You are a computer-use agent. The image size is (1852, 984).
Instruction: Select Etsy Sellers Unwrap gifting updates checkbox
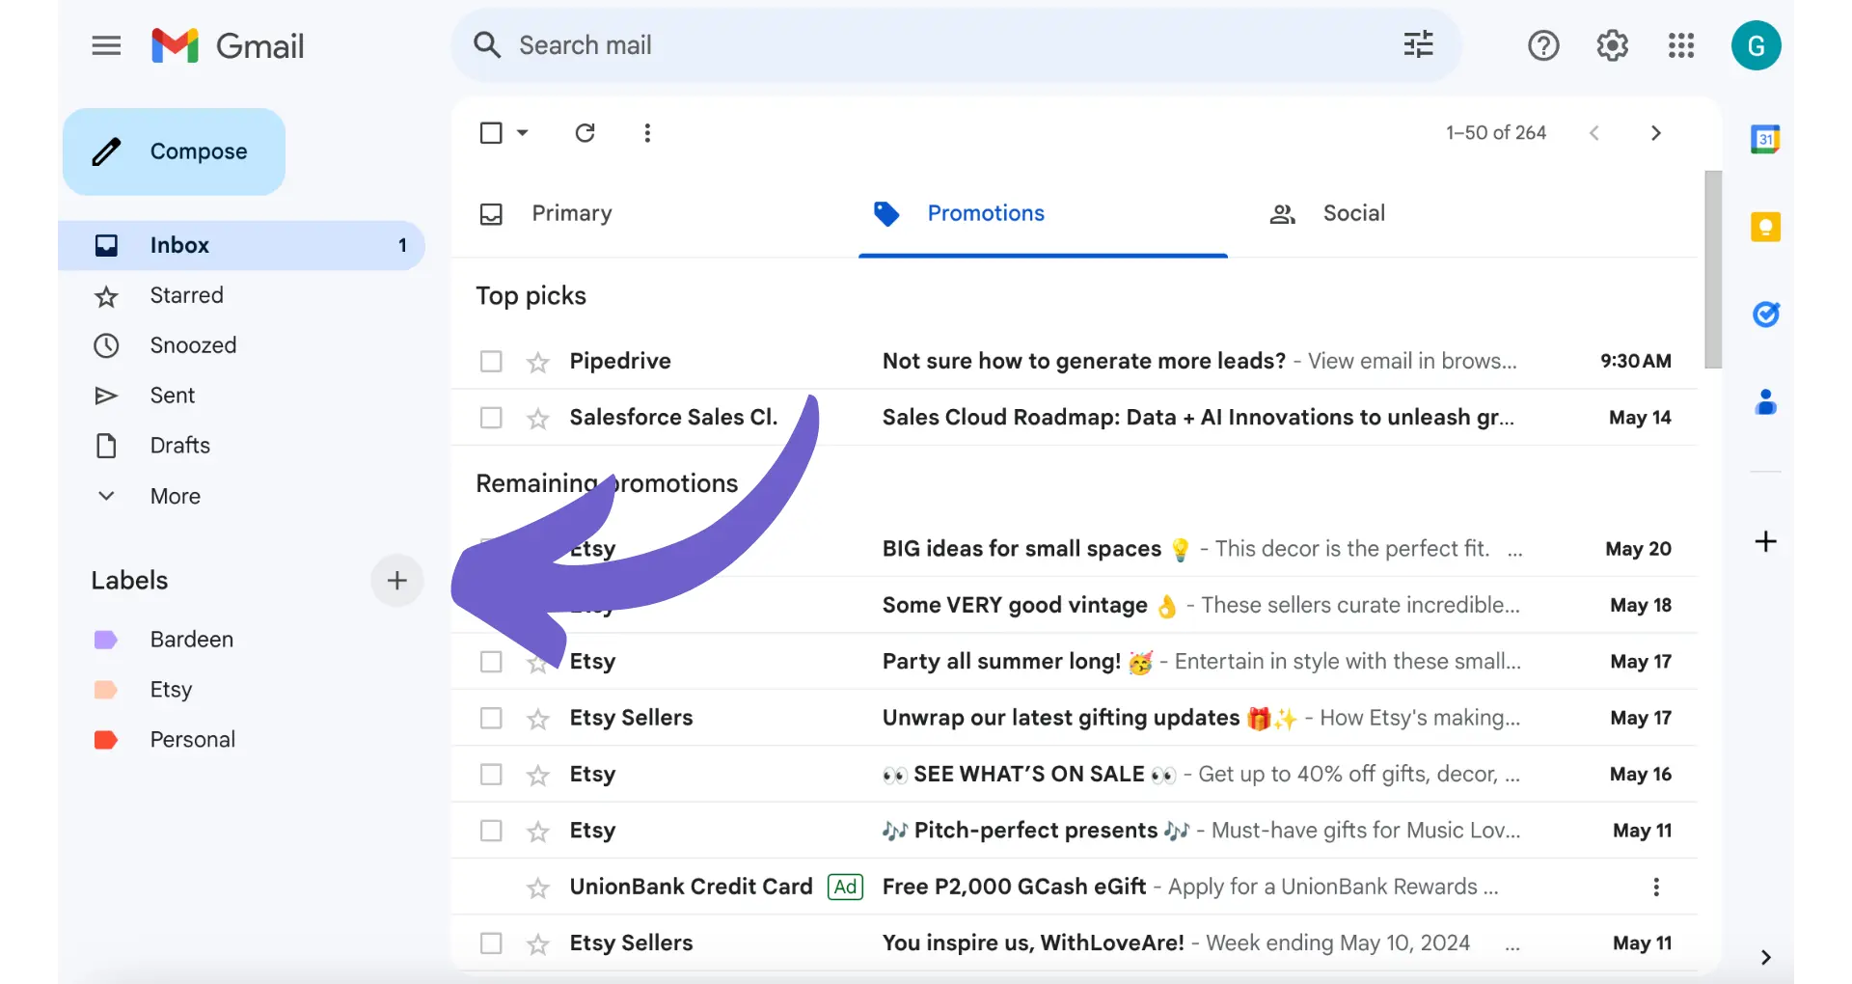491,718
